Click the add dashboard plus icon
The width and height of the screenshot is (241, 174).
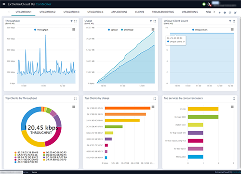coord(220,12)
